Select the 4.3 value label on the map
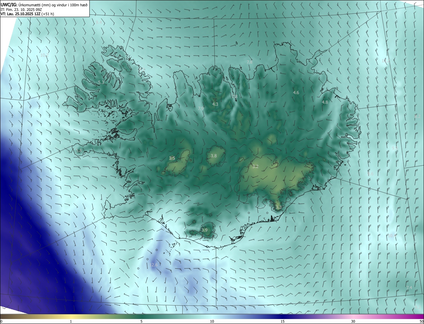Image resolution: width=424 pixels, height=324 pixels. [x=215, y=104]
